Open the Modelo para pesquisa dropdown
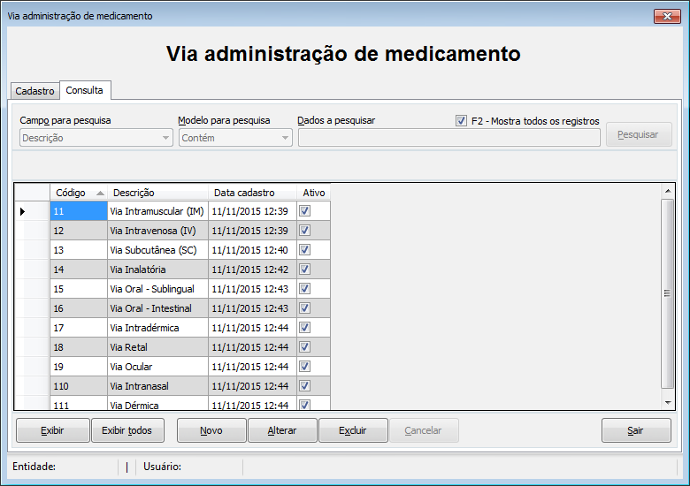690x486 pixels. tap(235, 138)
